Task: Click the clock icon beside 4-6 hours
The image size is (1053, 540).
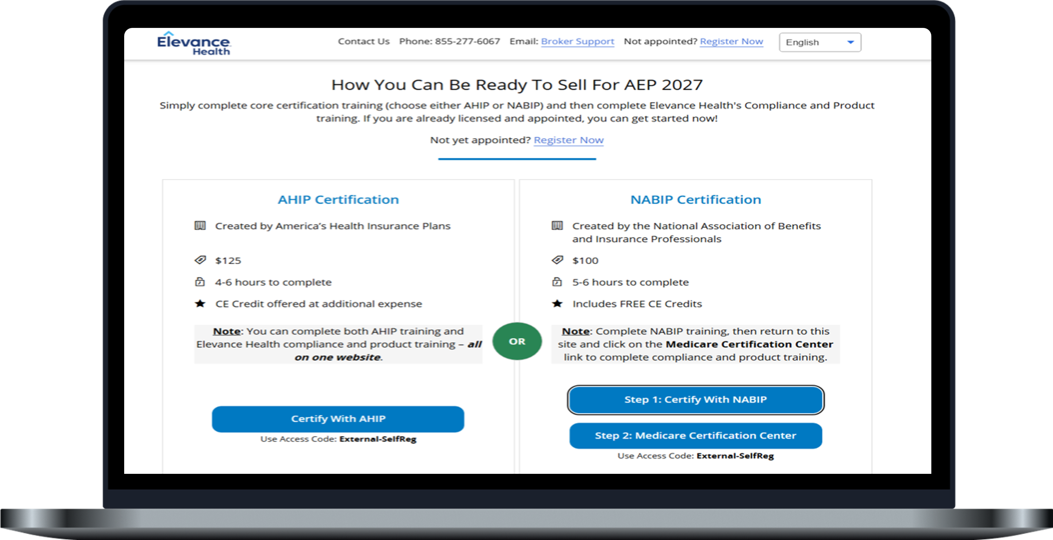Action: point(200,282)
